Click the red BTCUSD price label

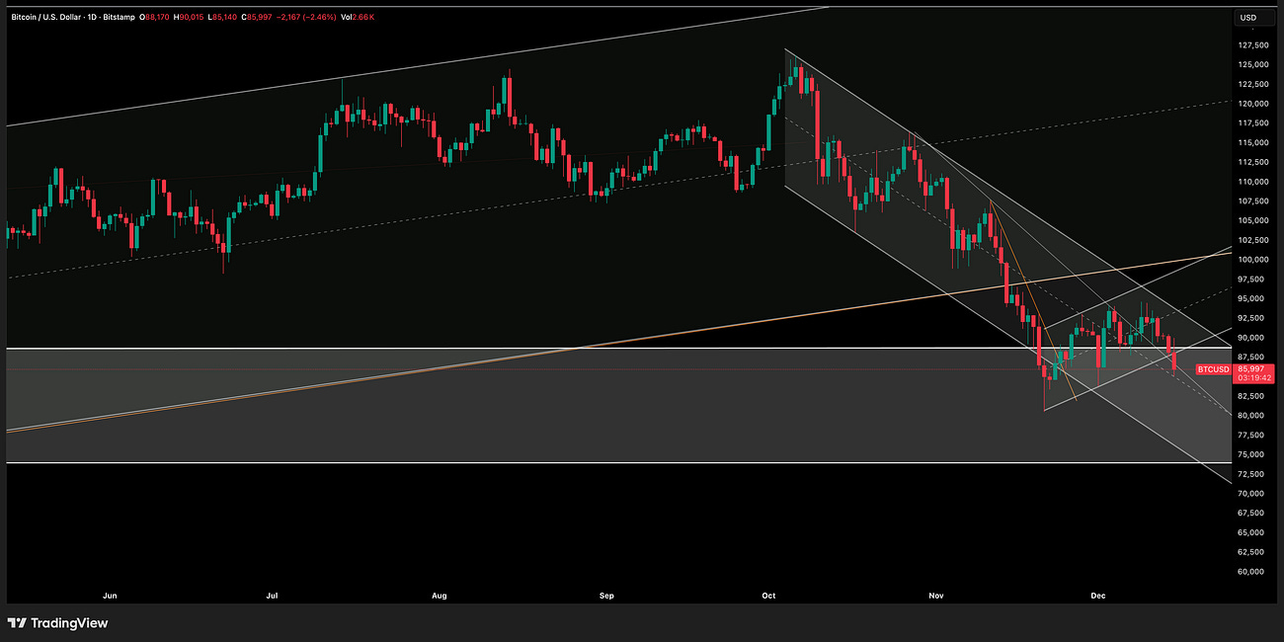click(1213, 368)
